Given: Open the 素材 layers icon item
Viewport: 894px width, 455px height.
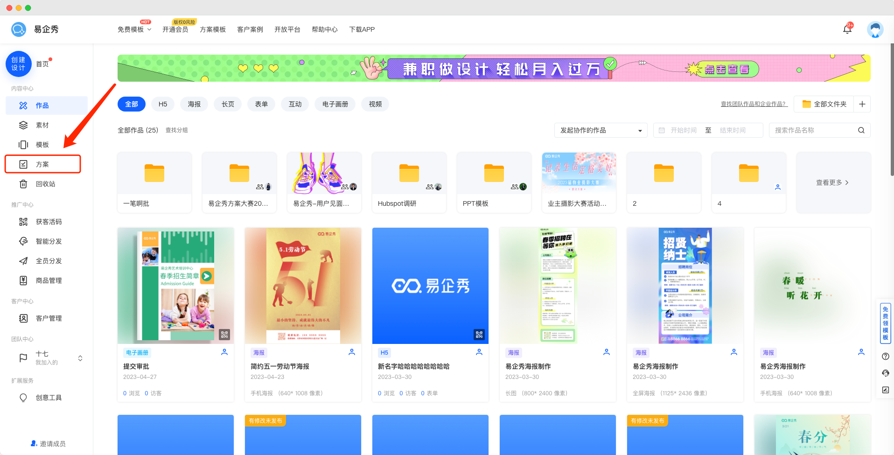Looking at the screenshot, I should coord(23,125).
